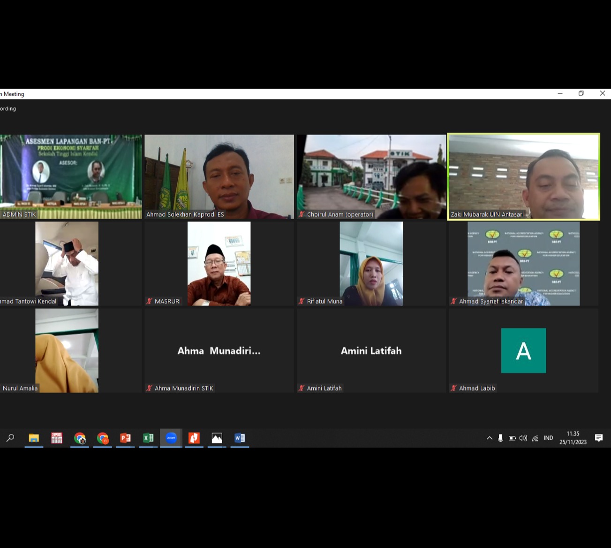Open the clock and date flyout
This screenshot has height=548, width=611.
point(573,438)
